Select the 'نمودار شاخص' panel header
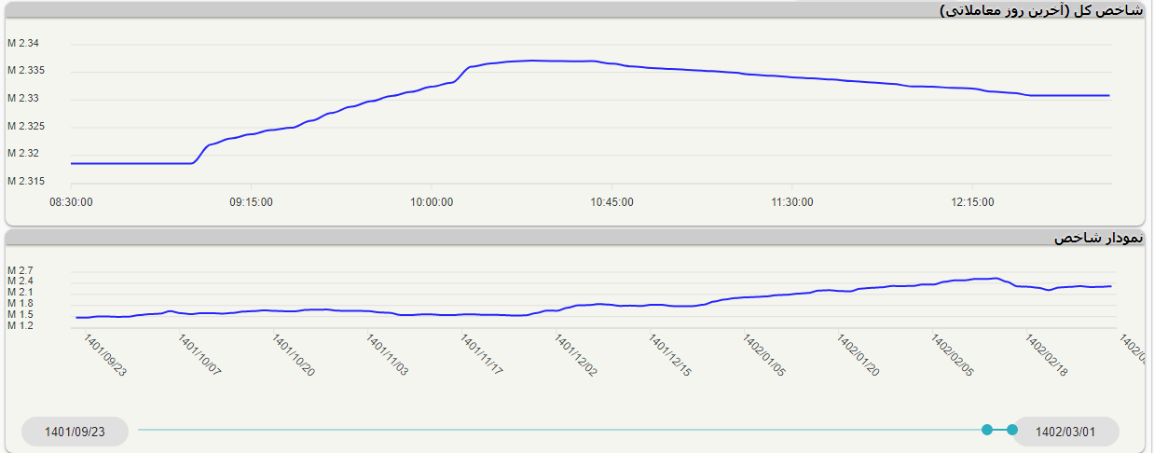 click(1098, 238)
